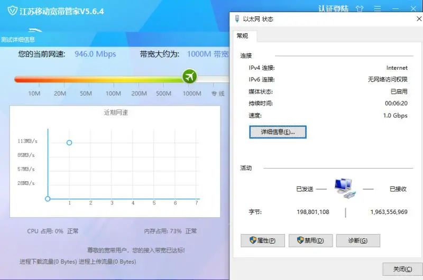Open the hamburger menu icon in title bar
The image size is (423, 280).
point(377,8)
